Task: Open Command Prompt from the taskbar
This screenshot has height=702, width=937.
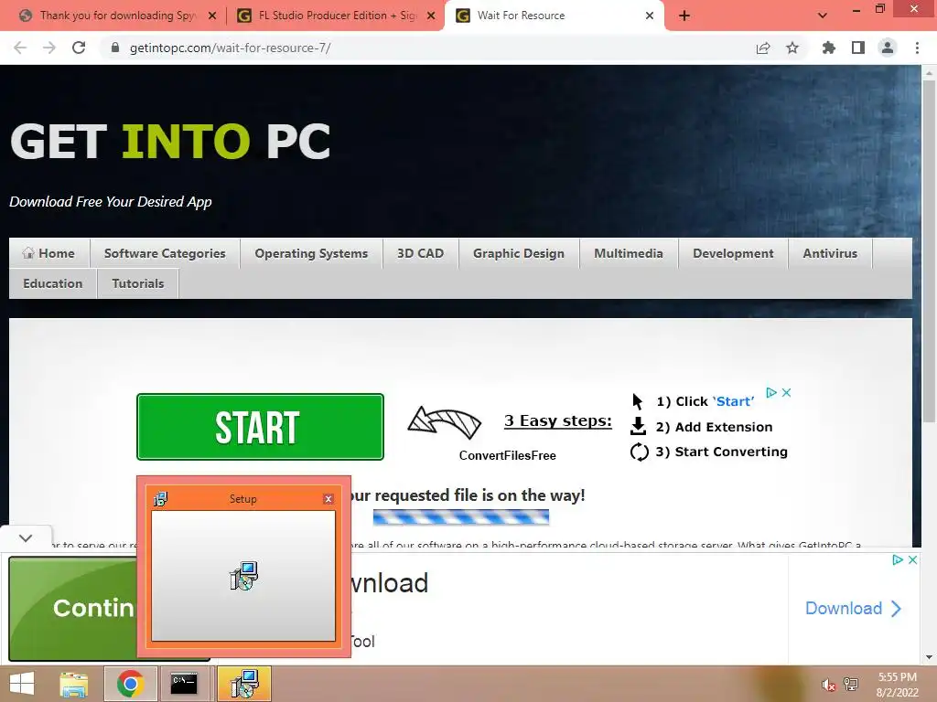Action: pyautogui.click(x=184, y=684)
